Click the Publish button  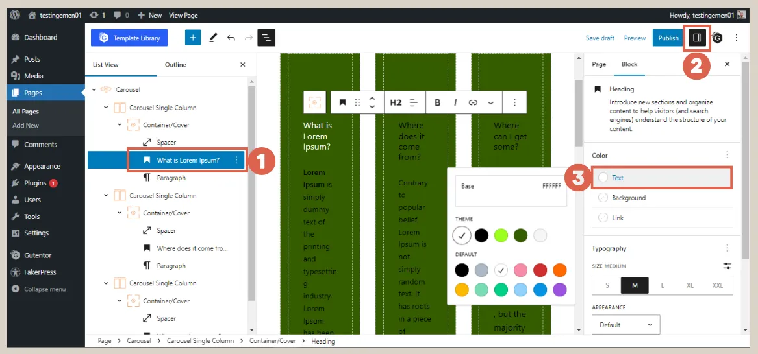668,38
